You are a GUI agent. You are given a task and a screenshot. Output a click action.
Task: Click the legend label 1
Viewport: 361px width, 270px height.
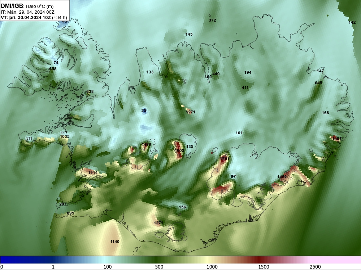pos(53,267)
